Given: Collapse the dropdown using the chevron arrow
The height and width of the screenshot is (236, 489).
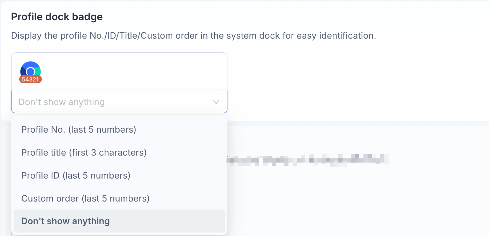Looking at the screenshot, I should (216, 102).
